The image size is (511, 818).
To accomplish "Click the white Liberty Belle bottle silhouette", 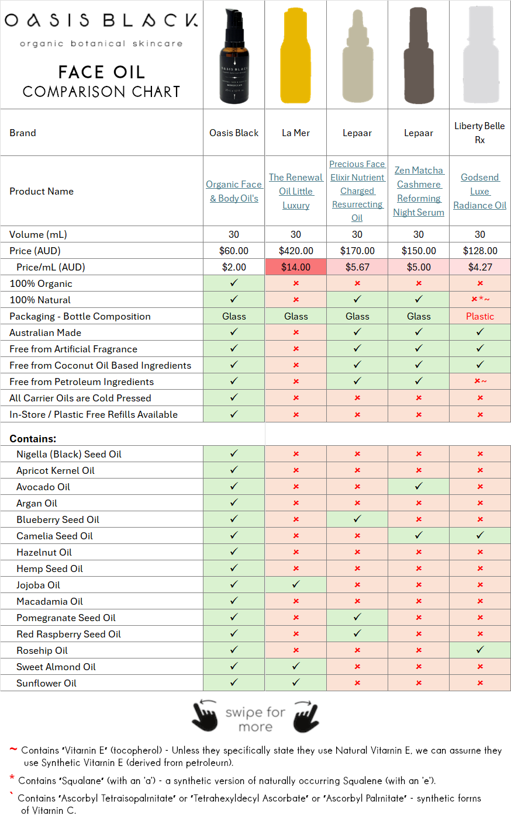I will 480,57.
